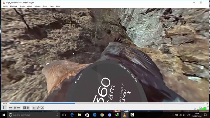Skip to previous media item
The height and width of the screenshot is (118, 210).
[10, 108]
